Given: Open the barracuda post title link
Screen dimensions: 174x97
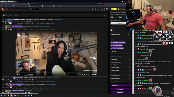Looking at the screenshot, I should 39,20.
